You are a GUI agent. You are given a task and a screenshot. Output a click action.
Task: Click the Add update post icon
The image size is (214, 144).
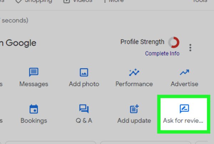134,109
